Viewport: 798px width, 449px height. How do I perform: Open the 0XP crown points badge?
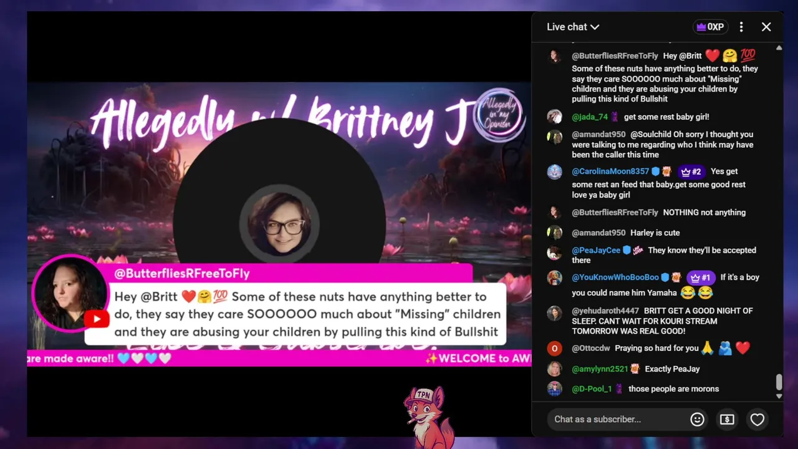click(x=710, y=27)
